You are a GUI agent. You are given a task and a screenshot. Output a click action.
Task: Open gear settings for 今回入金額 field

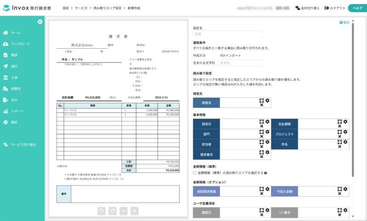345,189
